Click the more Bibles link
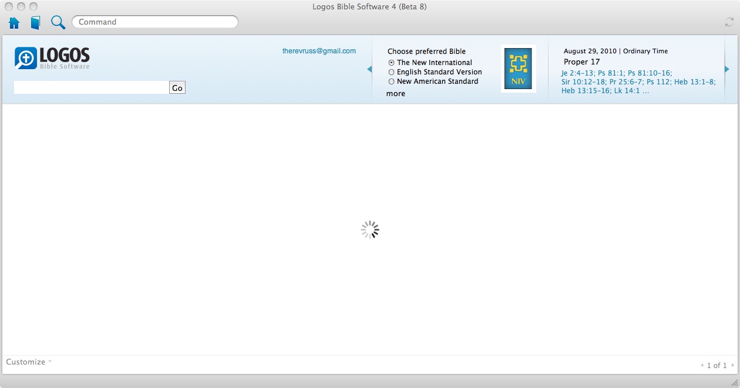Image resolution: width=740 pixels, height=388 pixels. coord(396,94)
